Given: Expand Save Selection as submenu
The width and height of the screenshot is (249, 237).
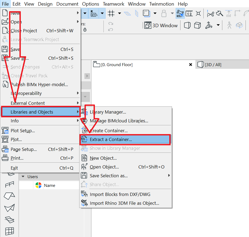Looking at the screenshot, I should tap(126, 176).
